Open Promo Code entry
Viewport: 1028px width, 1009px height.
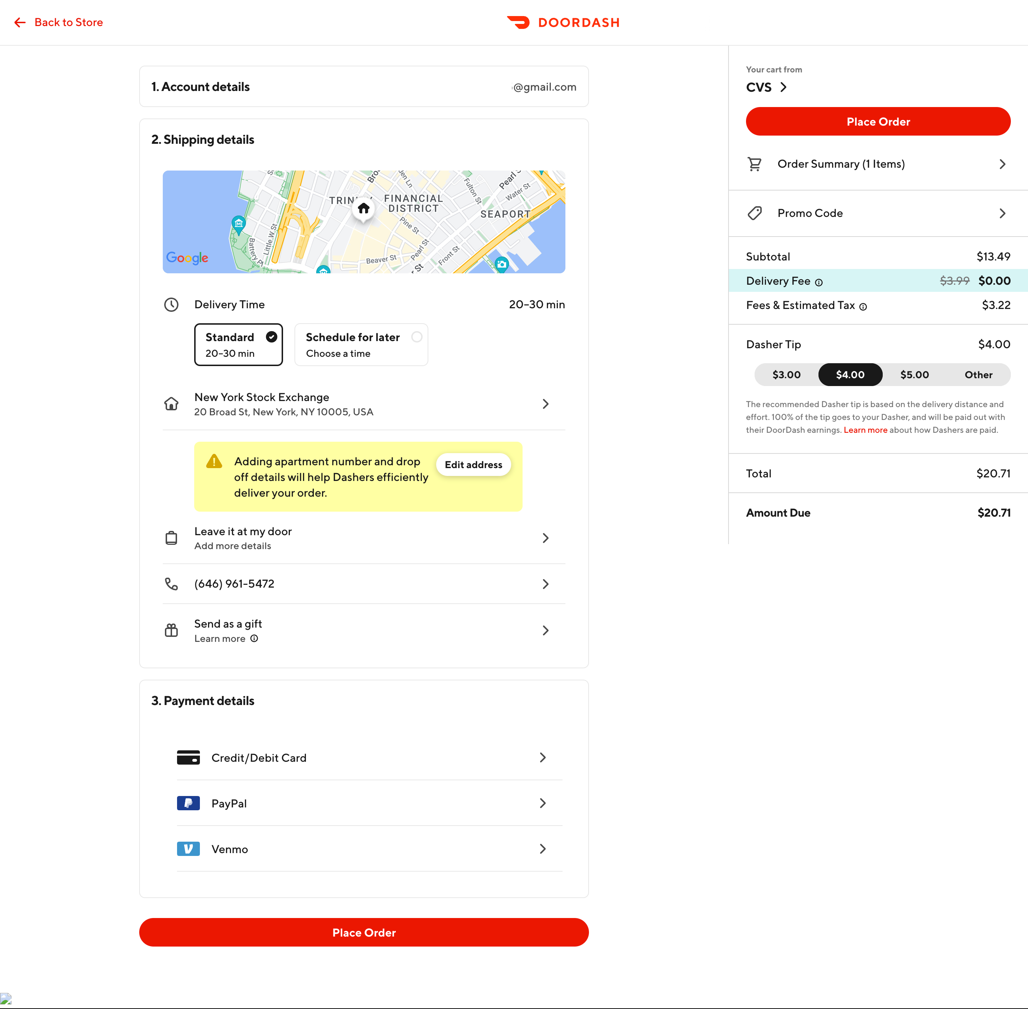click(878, 213)
